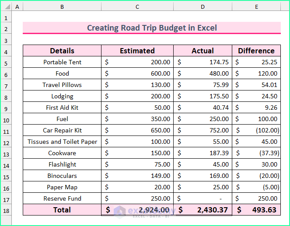Viewport: 290px width, 226px height.
Task: Click the 'Creating Road Trip Budget in Excel' title cell
Action: click(151, 28)
